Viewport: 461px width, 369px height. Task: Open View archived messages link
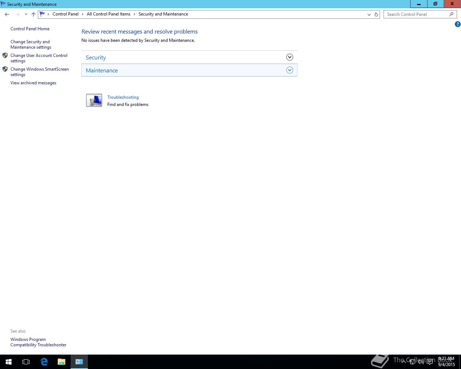33,83
